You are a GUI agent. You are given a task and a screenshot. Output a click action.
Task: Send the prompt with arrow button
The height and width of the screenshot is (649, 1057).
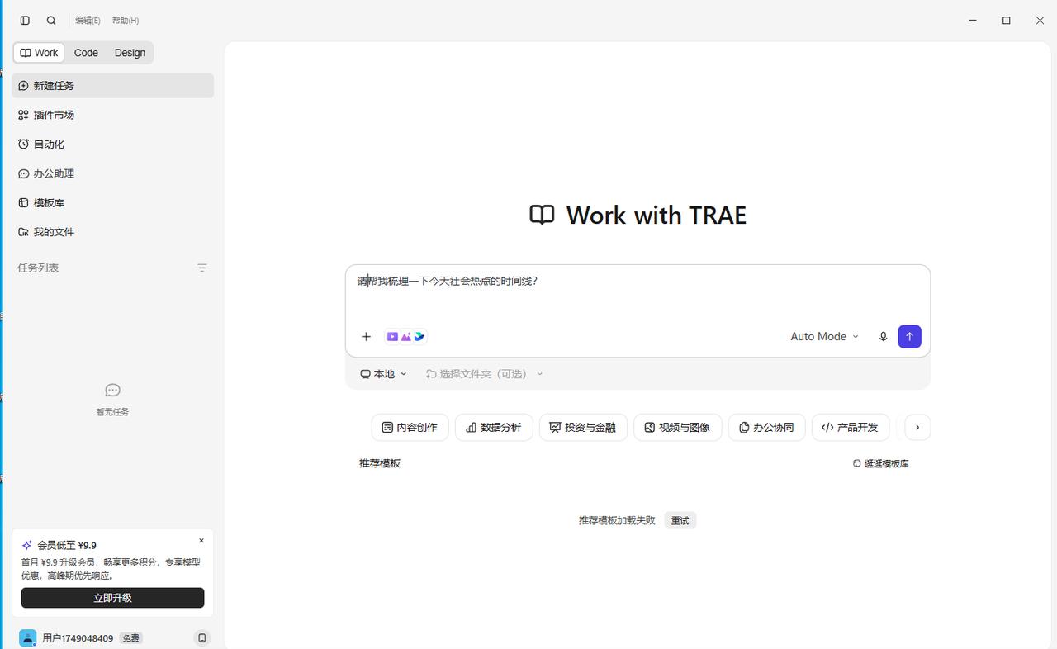[x=909, y=337]
